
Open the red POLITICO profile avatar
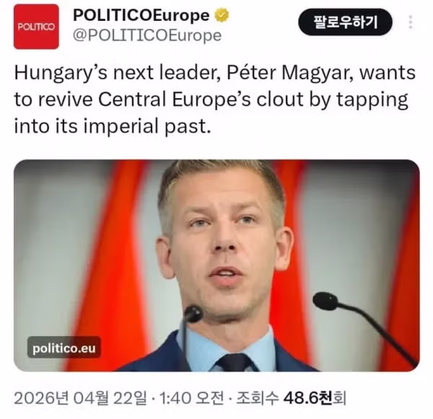36,27
